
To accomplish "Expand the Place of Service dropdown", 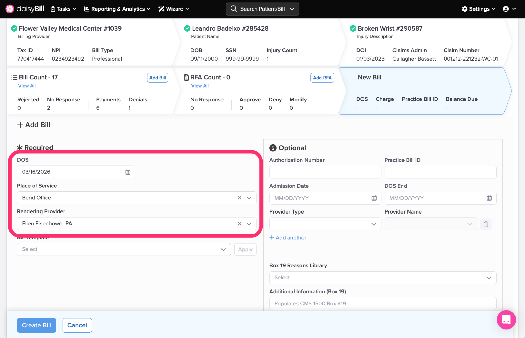I will click(249, 198).
